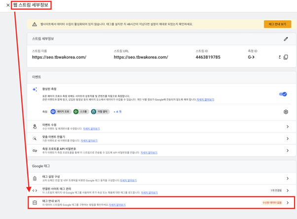297x219 pixels.
Task: Open the 맞춤 이벤트 만들기 row title
Action: 54,137
